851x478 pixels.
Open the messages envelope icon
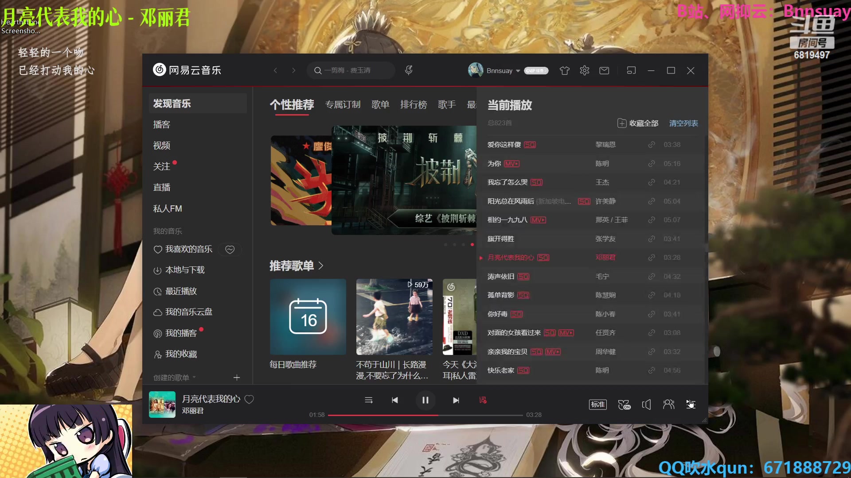pos(604,70)
